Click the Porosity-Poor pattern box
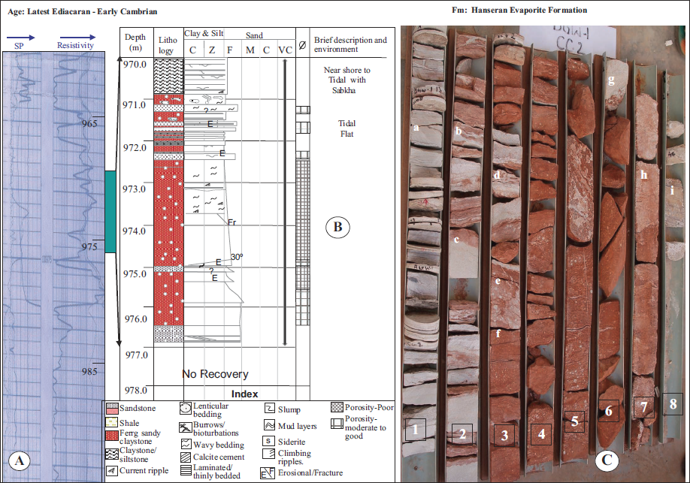 (x=337, y=407)
